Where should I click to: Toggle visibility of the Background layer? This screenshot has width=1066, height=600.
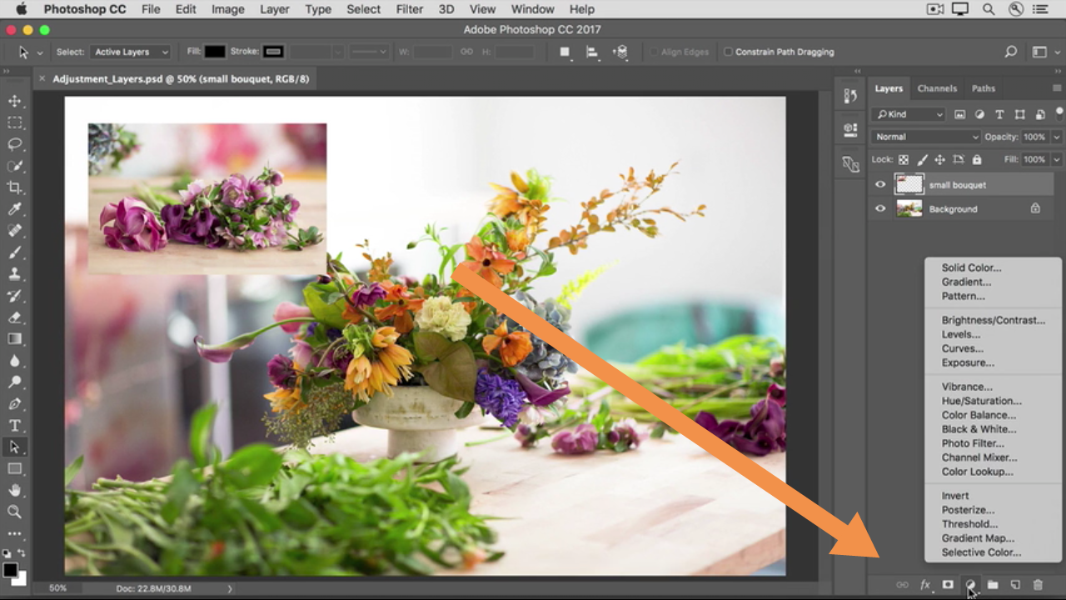pos(880,209)
